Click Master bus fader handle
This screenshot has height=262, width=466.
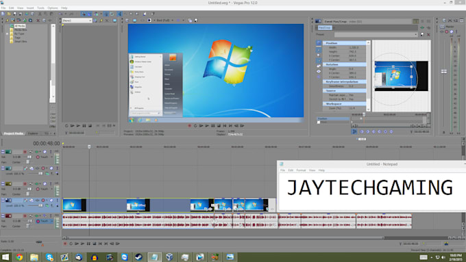pyautogui.click(x=443, y=71)
